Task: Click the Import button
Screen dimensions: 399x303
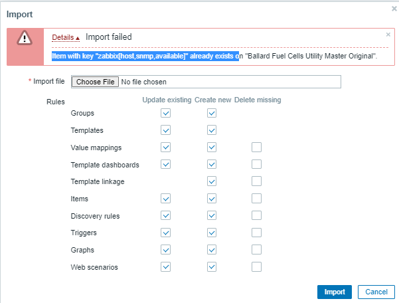Action: 335,292
